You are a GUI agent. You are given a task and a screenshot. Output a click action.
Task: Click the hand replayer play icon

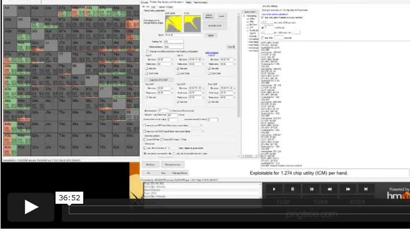pos(274,189)
